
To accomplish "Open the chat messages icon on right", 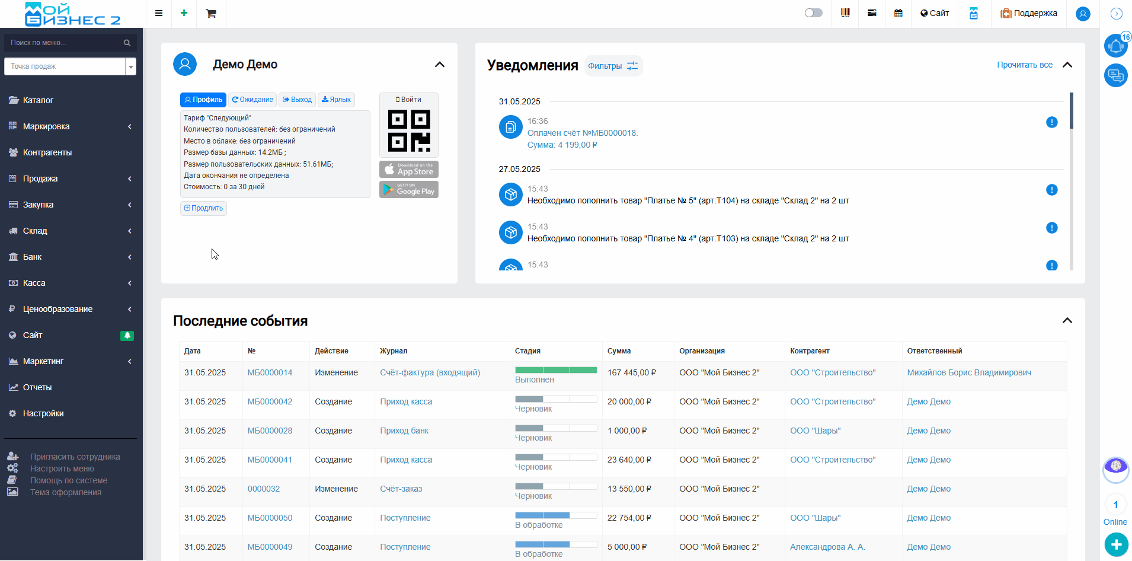I will click(1115, 75).
